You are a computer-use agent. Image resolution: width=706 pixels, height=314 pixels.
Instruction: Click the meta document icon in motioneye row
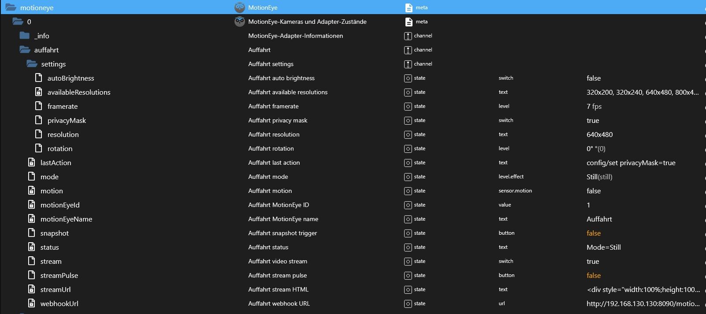point(409,7)
